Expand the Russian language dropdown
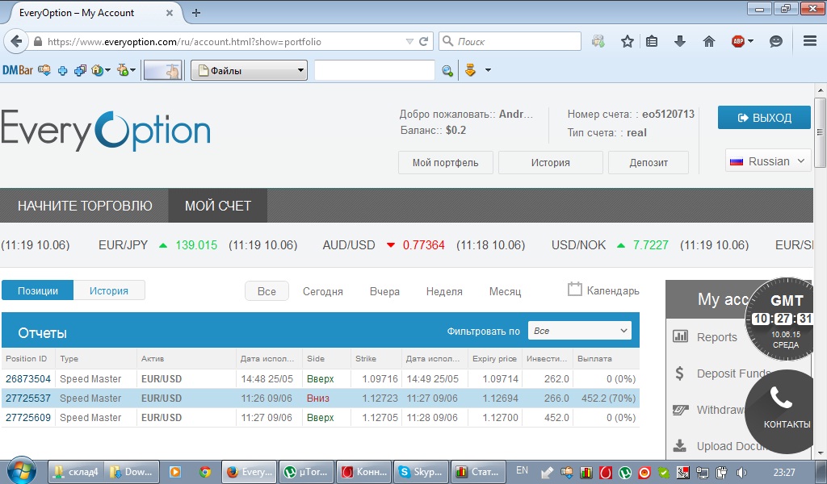827x484 pixels. click(767, 161)
